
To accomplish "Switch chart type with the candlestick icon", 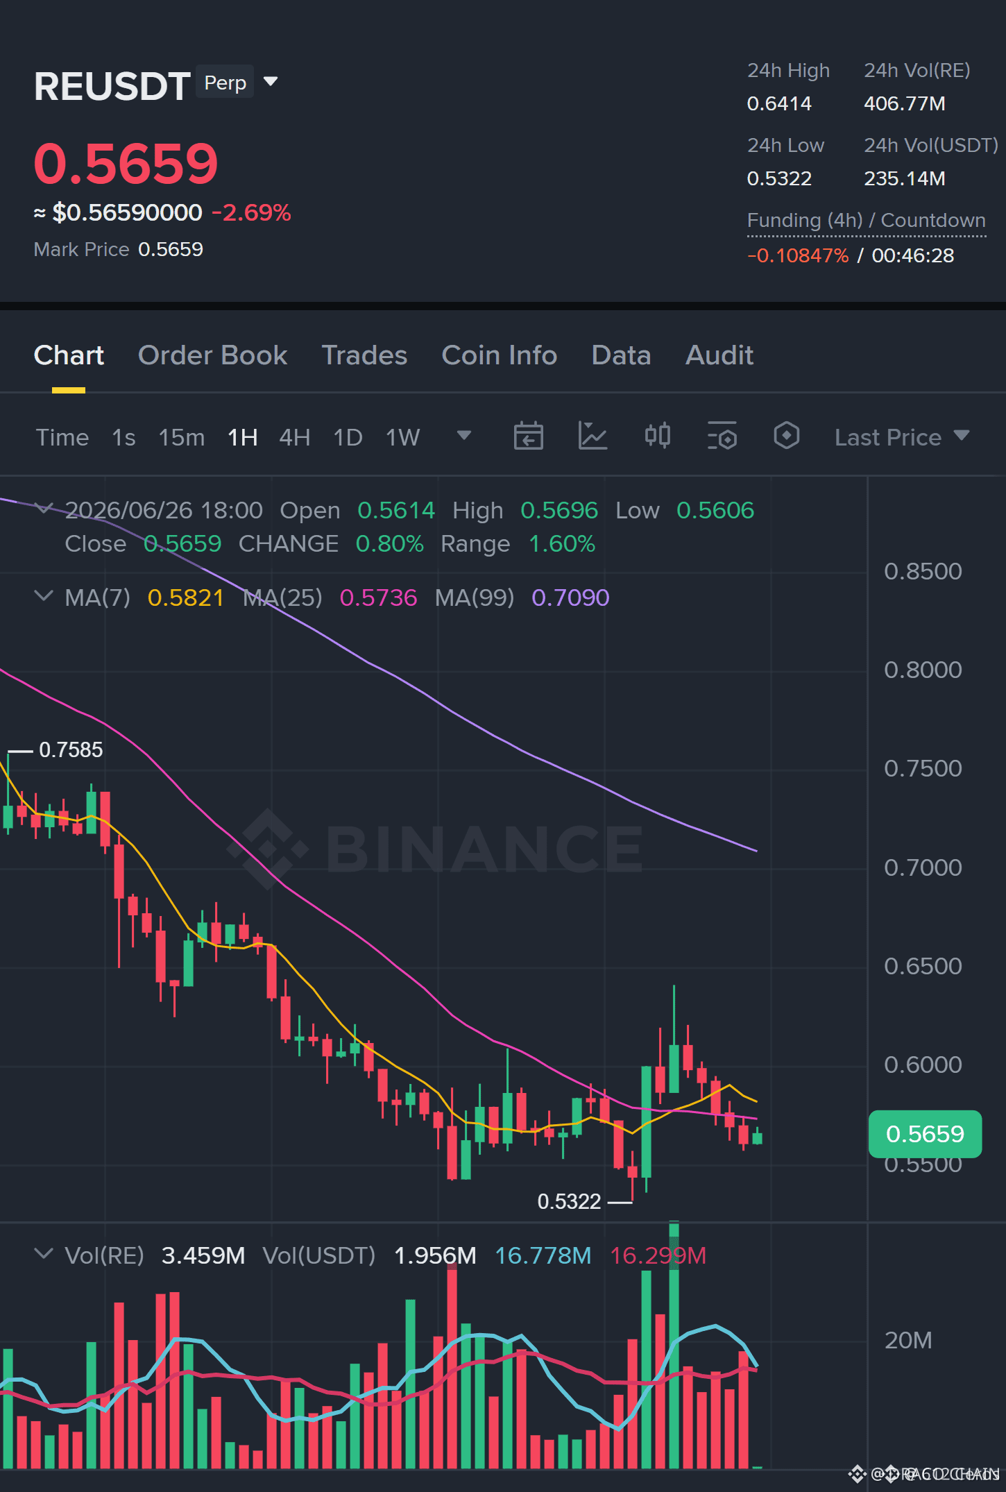I will [657, 436].
